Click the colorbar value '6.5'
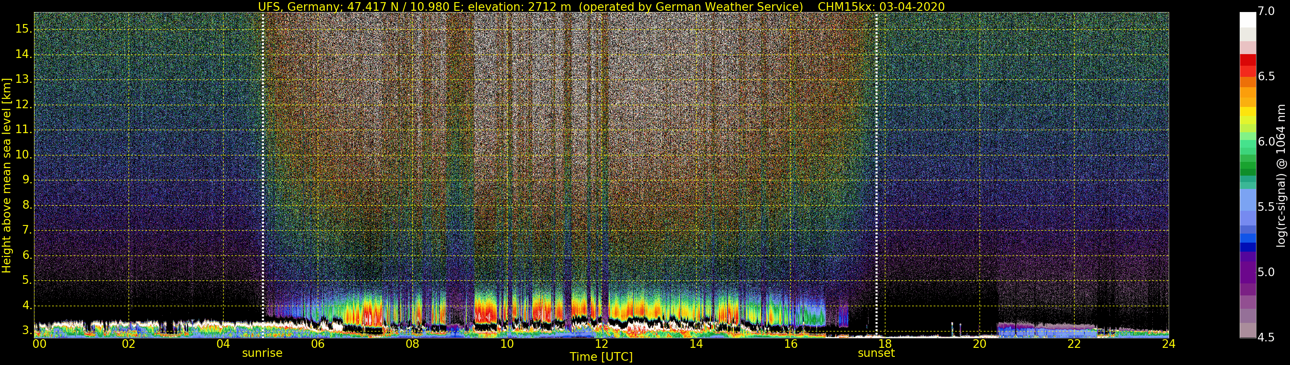1290x365 pixels. pos(1266,76)
